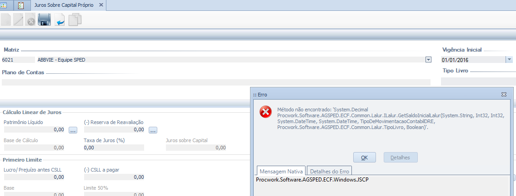Open the Vigência Inicial date dropdown

(x=509, y=60)
